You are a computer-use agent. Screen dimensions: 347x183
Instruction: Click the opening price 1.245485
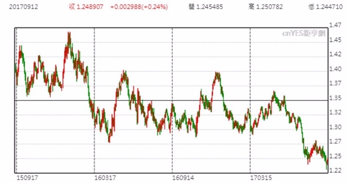click(210, 7)
